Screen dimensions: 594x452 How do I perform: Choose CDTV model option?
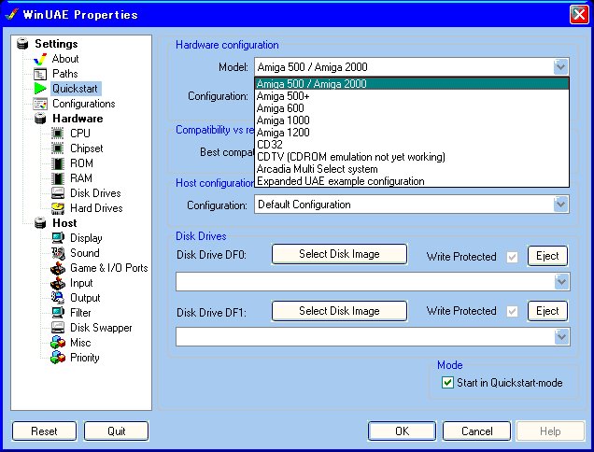pyautogui.click(x=412, y=157)
